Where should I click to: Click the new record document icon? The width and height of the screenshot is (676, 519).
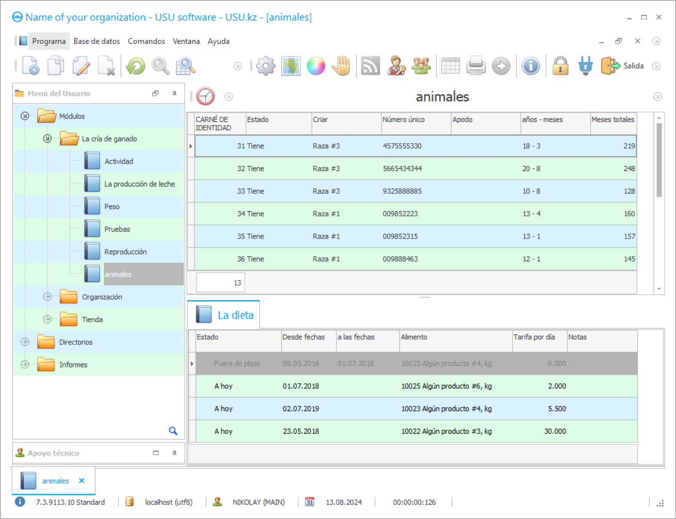tap(30, 66)
